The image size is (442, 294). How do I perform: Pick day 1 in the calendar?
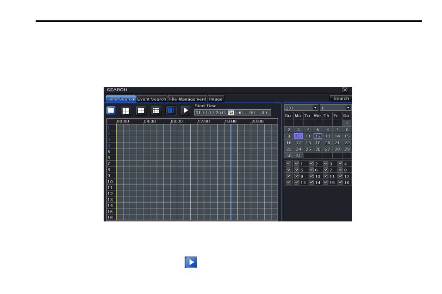347,123
